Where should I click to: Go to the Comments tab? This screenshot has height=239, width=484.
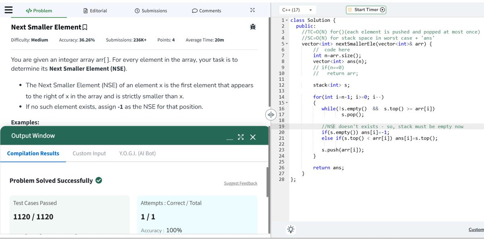click(206, 10)
